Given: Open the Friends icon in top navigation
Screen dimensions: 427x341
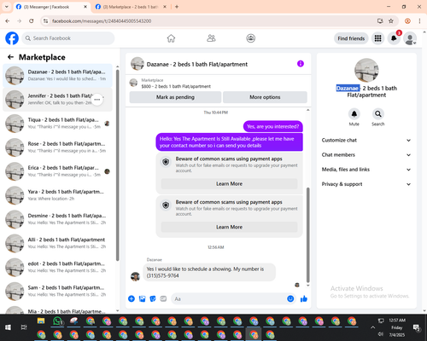Looking at the screenshot, I should [x=211, y=38].
